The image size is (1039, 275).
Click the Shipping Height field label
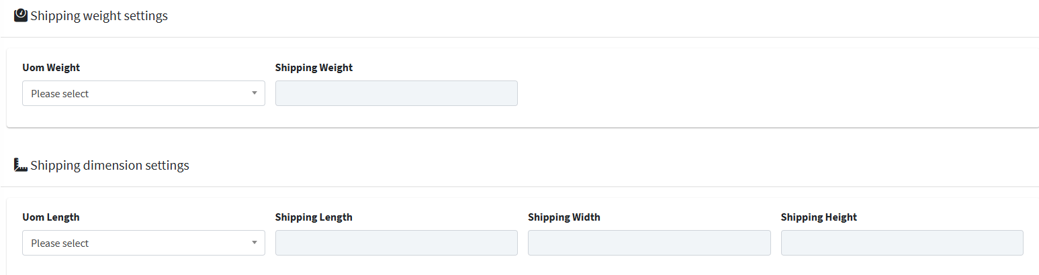[819, 217]
